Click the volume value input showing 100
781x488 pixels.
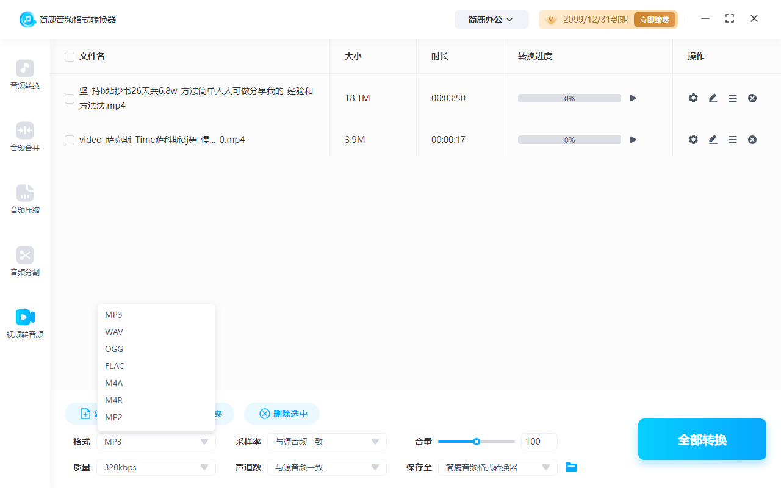(539, 441)
